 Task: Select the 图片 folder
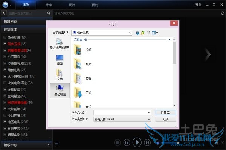82,64
